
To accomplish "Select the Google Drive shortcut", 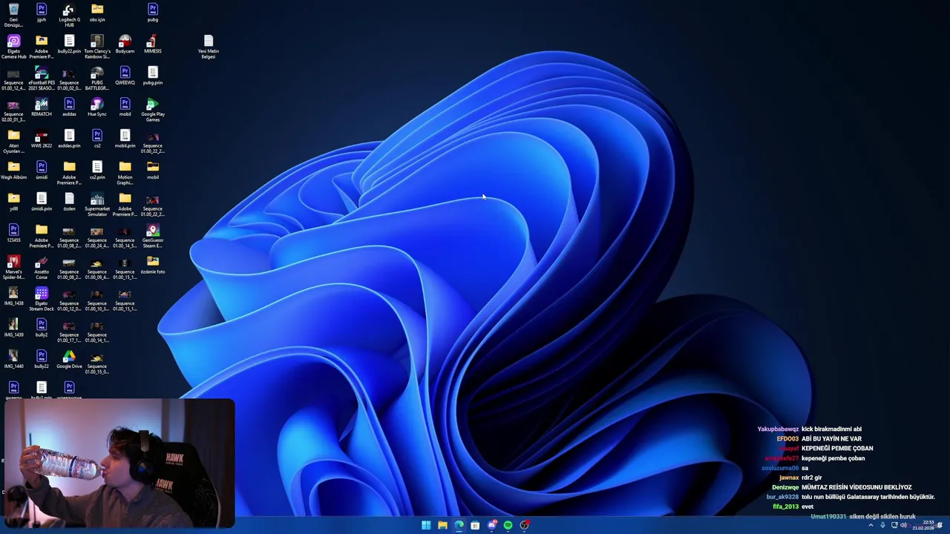I will click(x=69, y=360).
